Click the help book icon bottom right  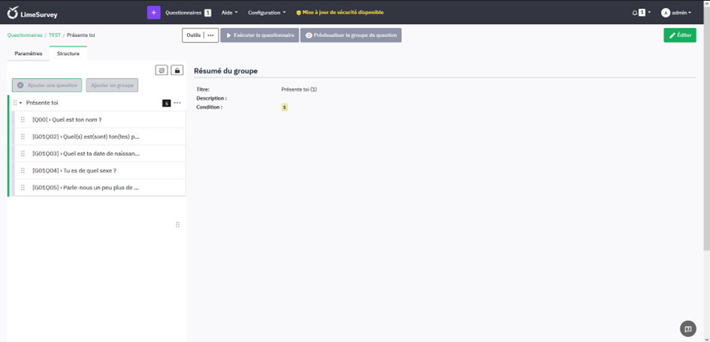pyautogui.click(x=687, y=328)
